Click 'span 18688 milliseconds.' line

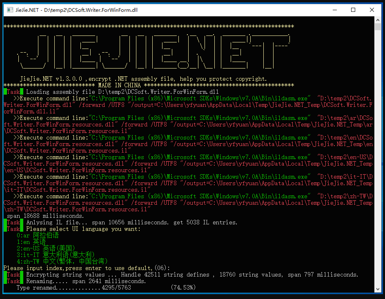[45, 216]
